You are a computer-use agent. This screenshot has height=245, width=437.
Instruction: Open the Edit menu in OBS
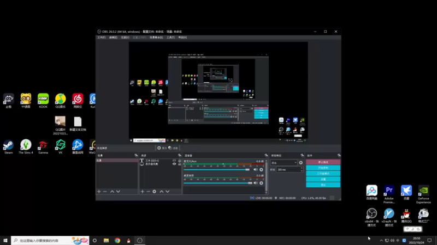point(113,38)
